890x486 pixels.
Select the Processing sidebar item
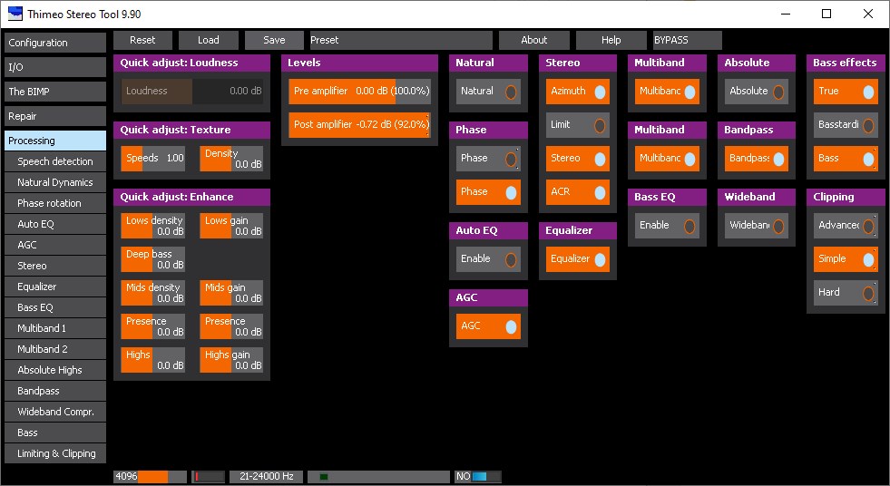[x=55, y=141]
